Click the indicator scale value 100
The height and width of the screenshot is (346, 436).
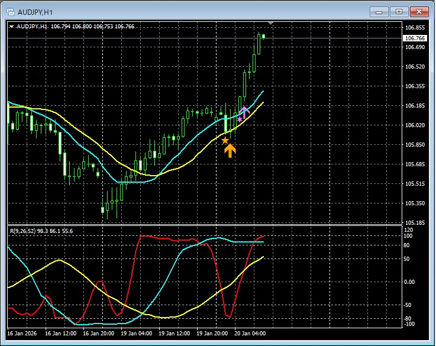point(408,236)
